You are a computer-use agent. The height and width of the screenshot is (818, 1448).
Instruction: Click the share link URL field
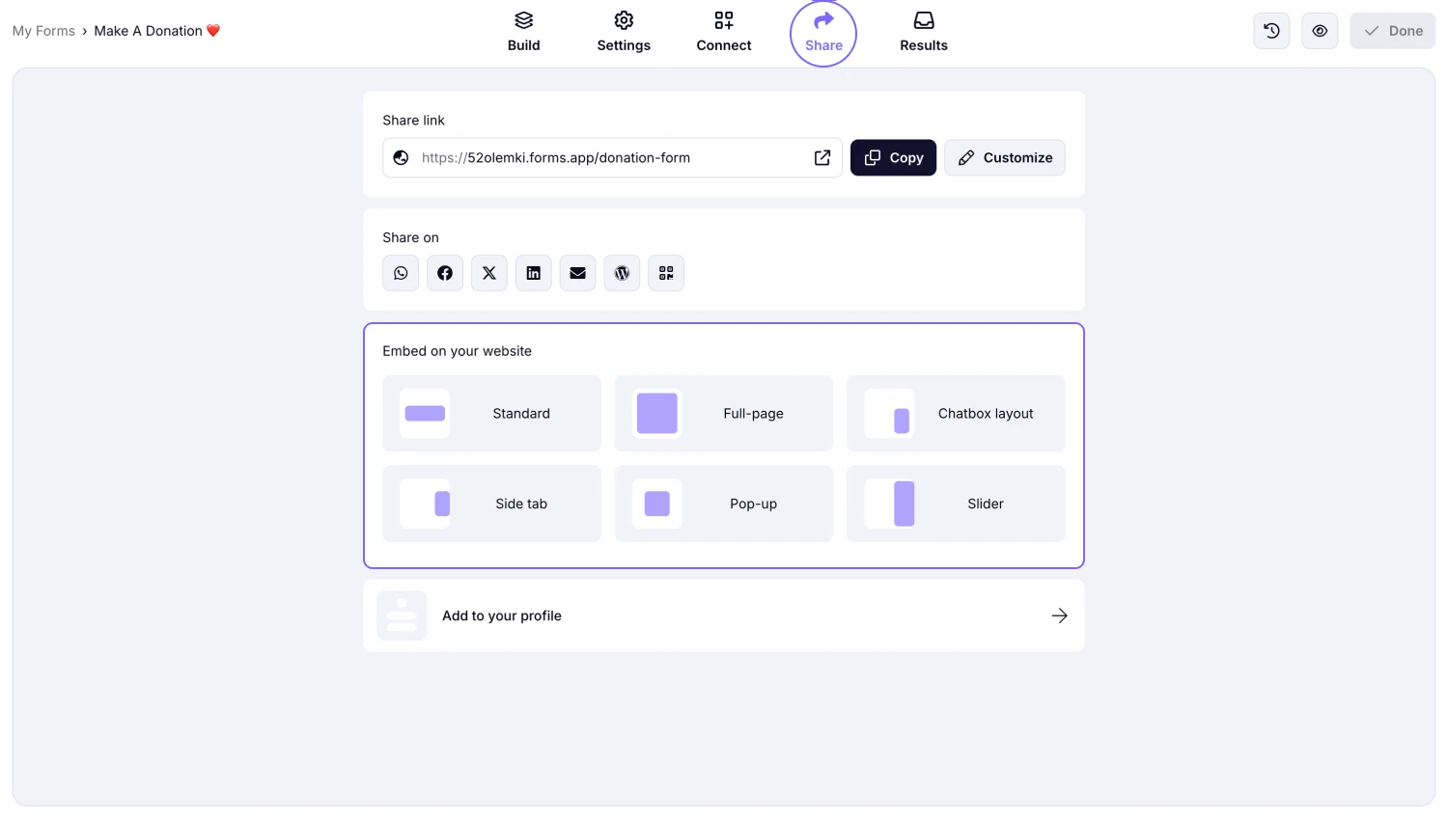pyautogui.click(x=612, y=158)
